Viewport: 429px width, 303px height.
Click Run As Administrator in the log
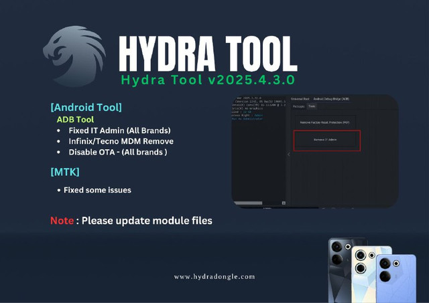click(x=247, y=119)
